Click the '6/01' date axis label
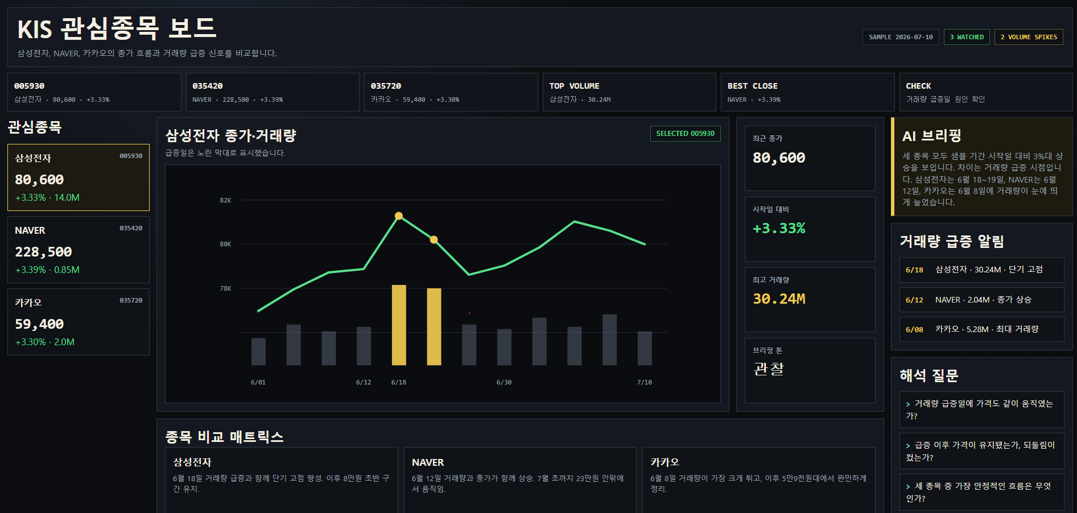This screenshot has height=513, width=1077. [x=258, y=382]
